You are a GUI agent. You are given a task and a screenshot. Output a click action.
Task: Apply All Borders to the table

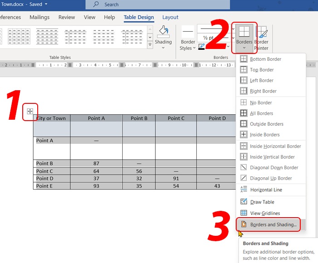tap(271, 113)
